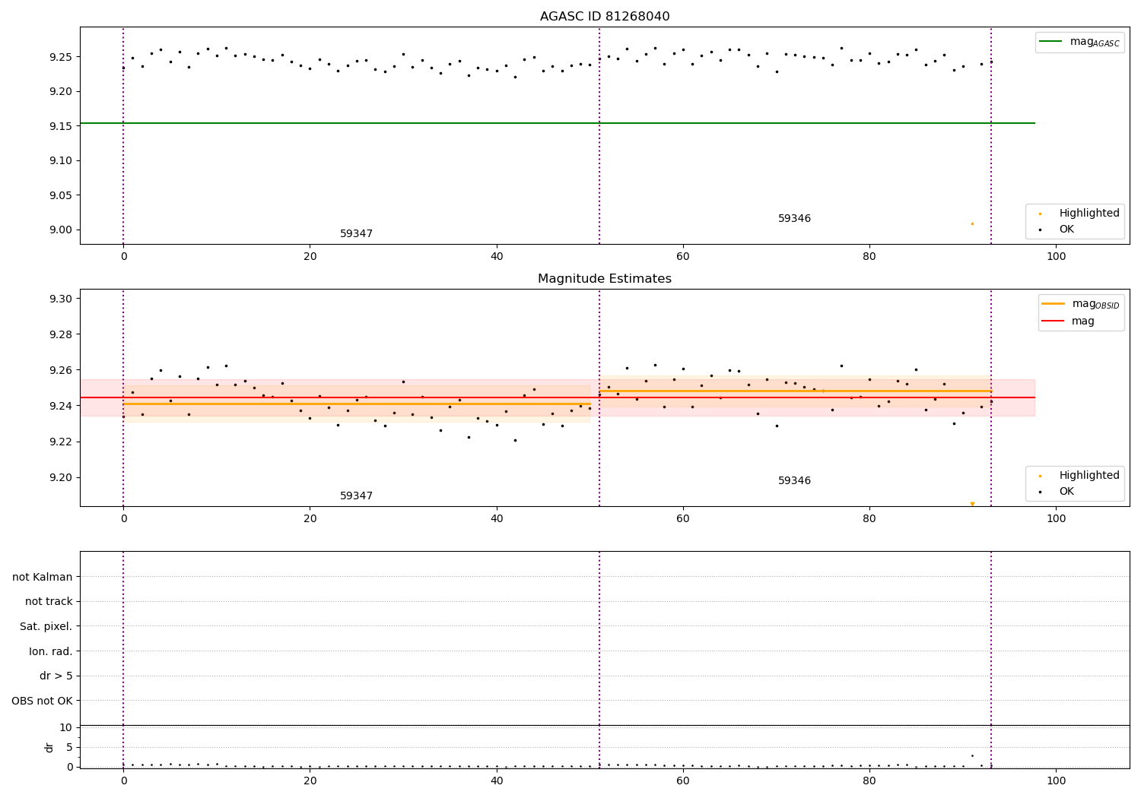Click the red mag line in Magnitude Estimates plot
Image resolution: width=1141 pixels, height=798 pixels.
pos(557,397)
